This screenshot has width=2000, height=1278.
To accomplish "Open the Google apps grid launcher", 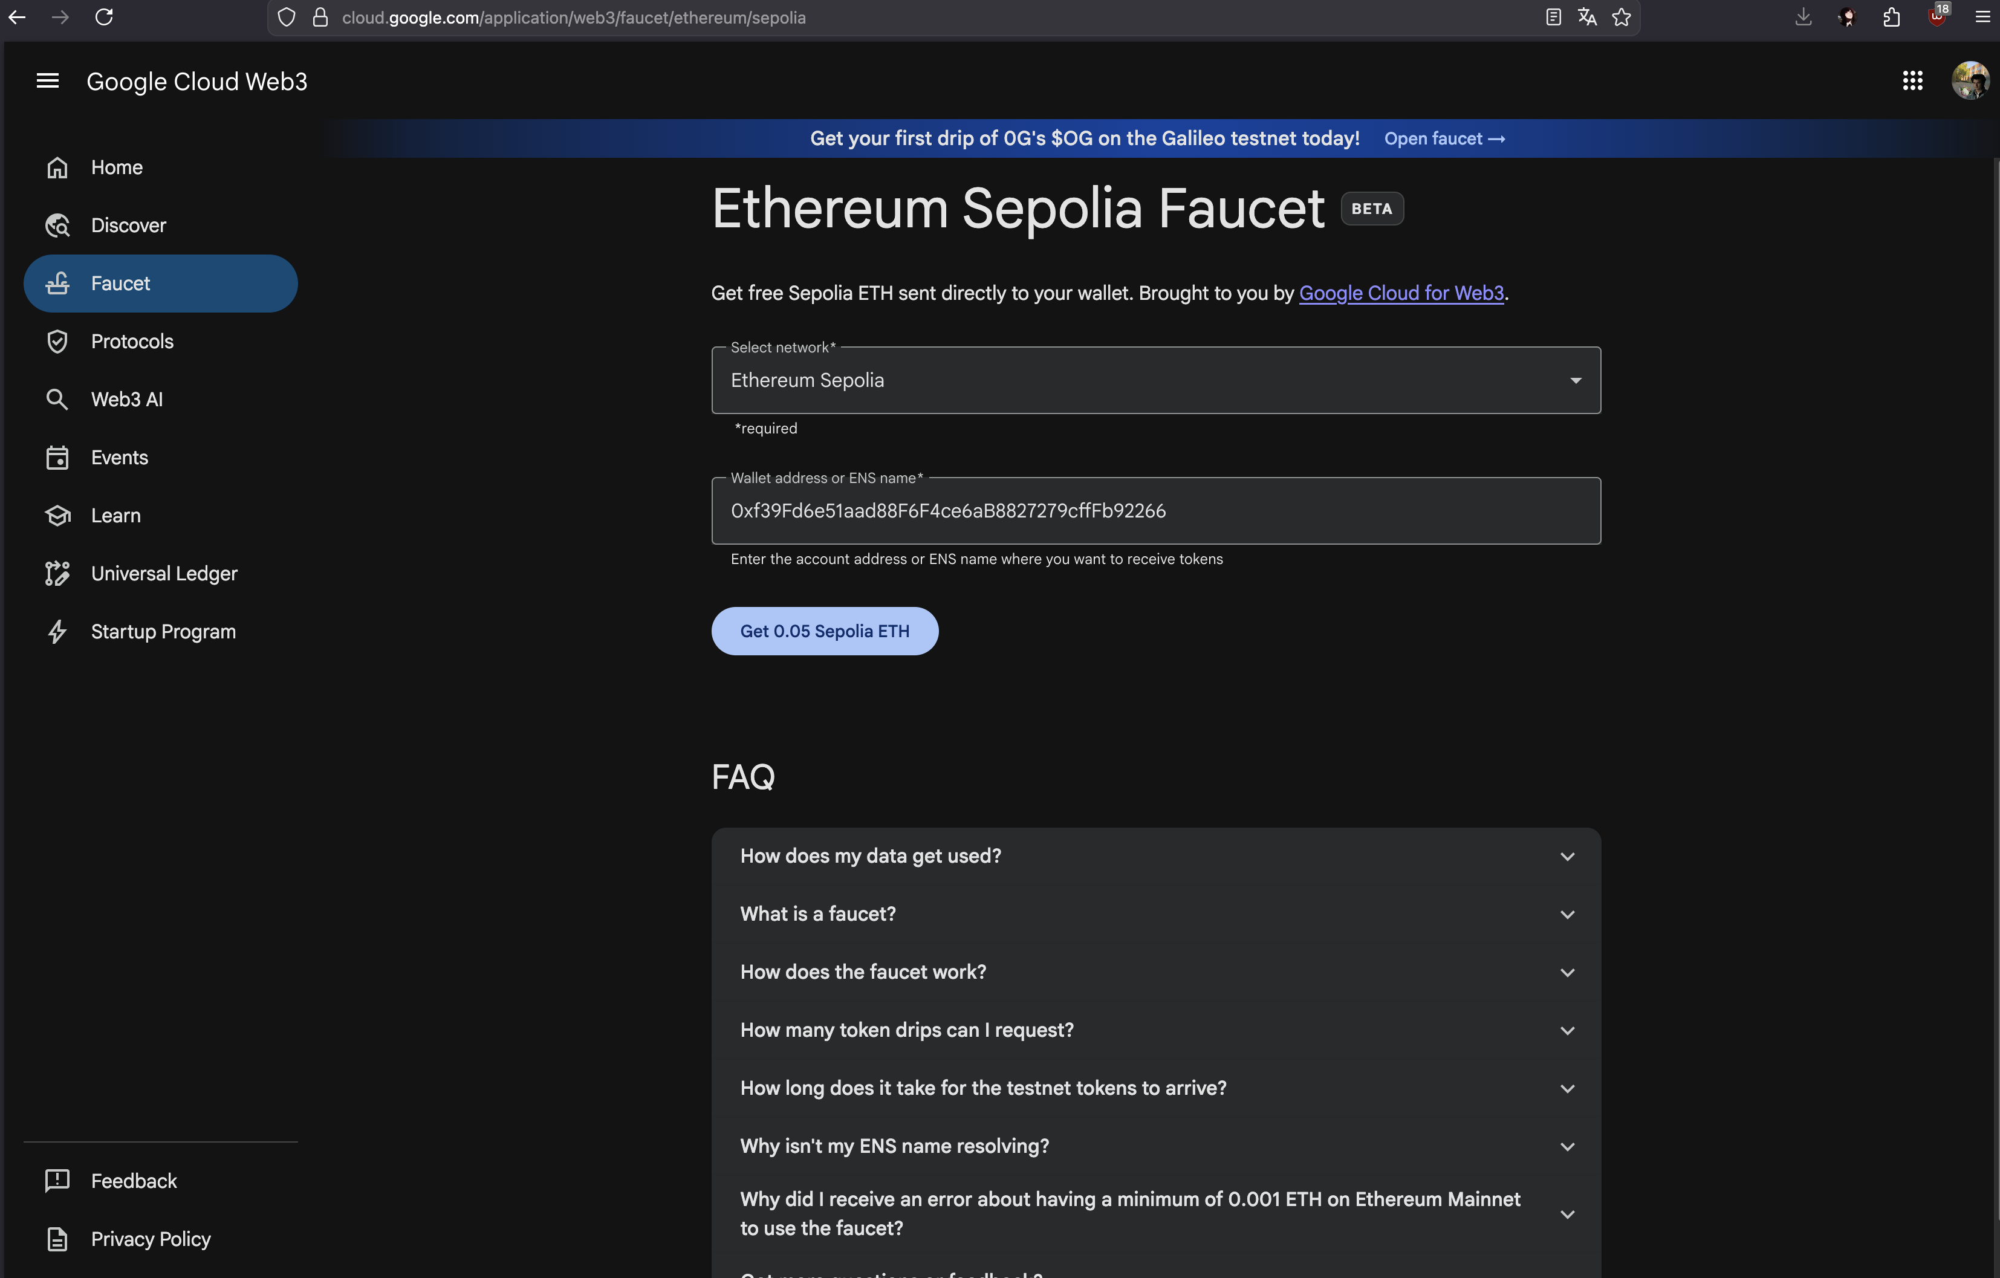I will [1913, 80].
